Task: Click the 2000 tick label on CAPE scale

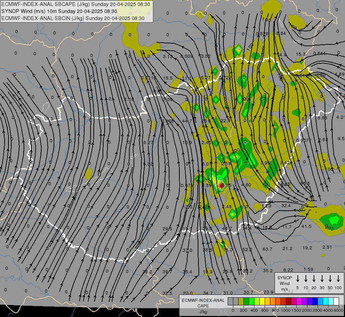Action: click(307, 310)
